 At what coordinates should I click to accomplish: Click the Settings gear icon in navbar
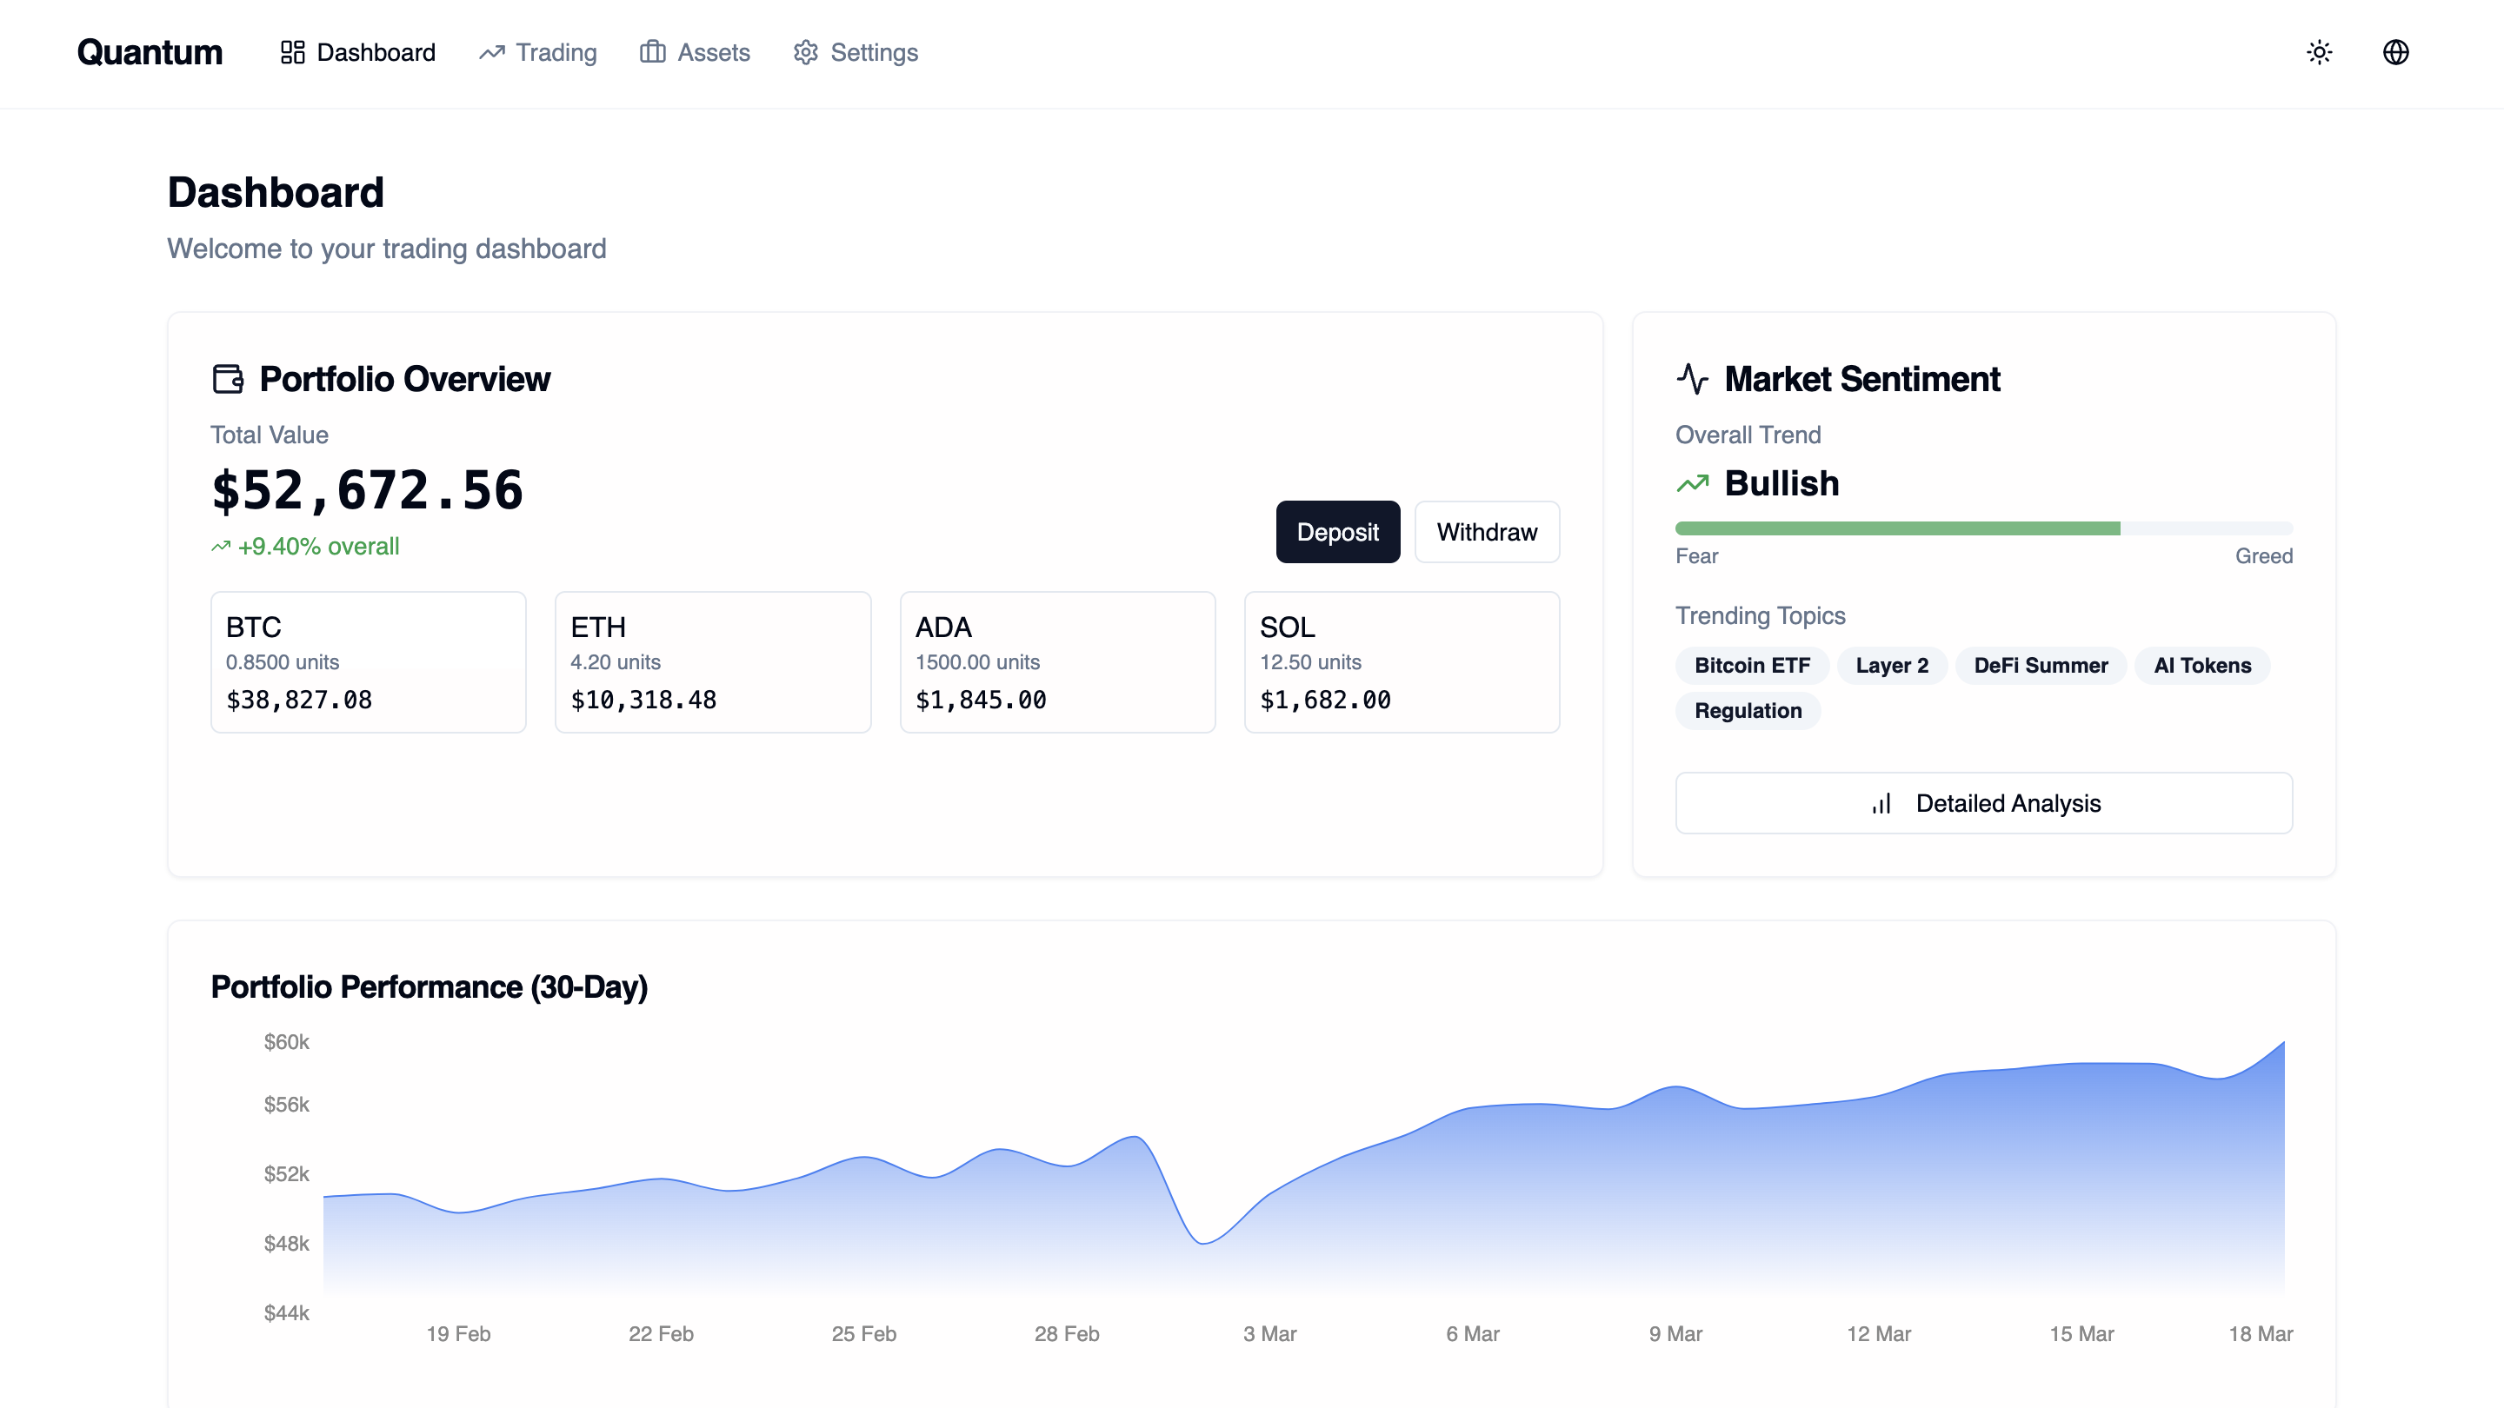tap(805, 52)
